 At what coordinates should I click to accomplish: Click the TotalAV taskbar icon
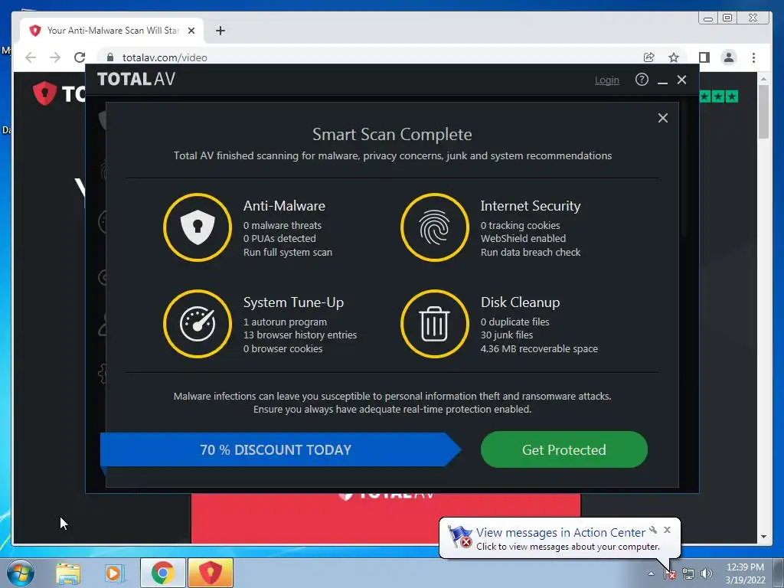tap(211, 573)
